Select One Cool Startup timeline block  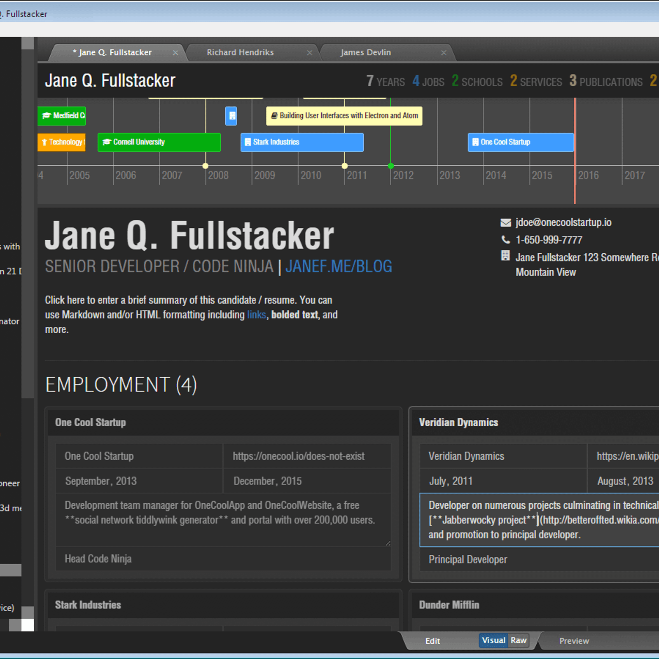click(x=521, y=142)
